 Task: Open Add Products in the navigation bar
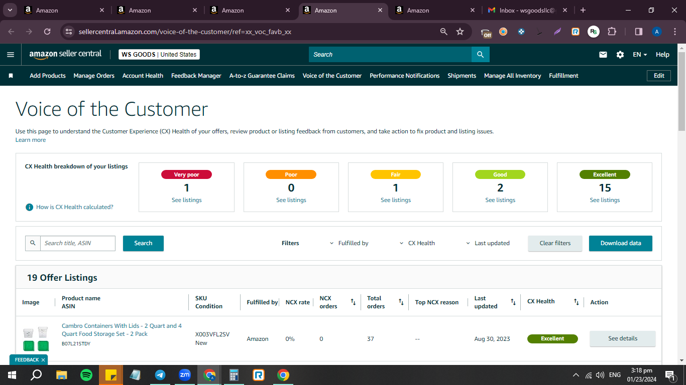click(48, 76)
